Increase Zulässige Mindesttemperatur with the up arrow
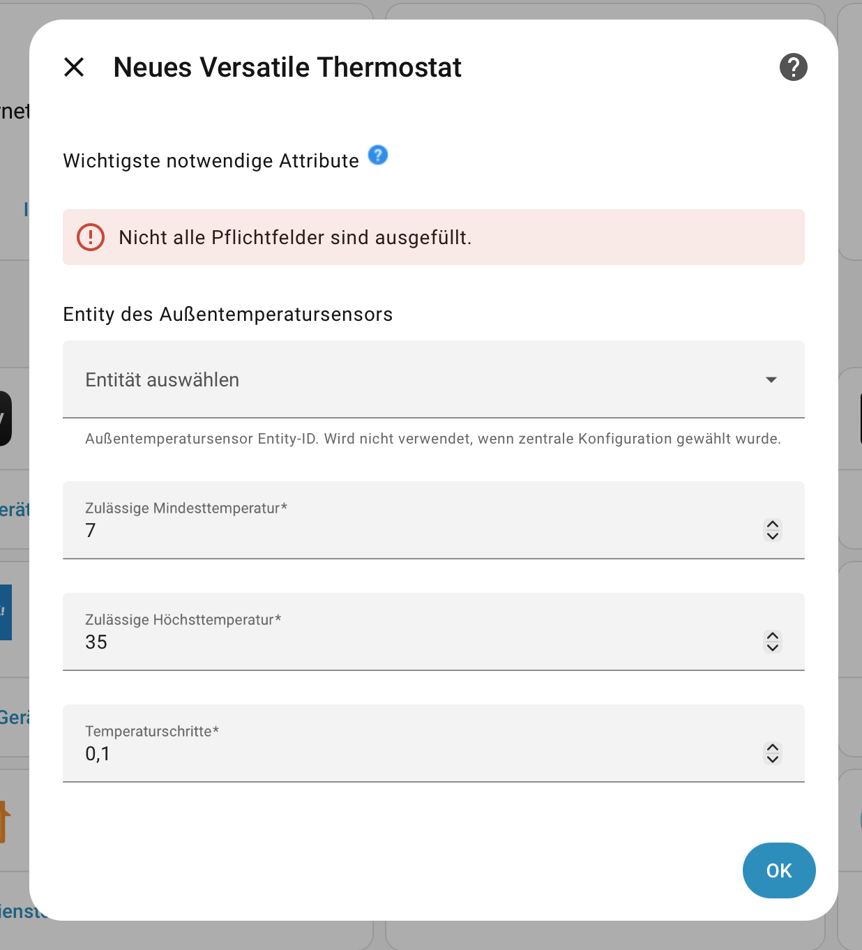The width and height of the screenshot is (862, 950). [773, 525]
